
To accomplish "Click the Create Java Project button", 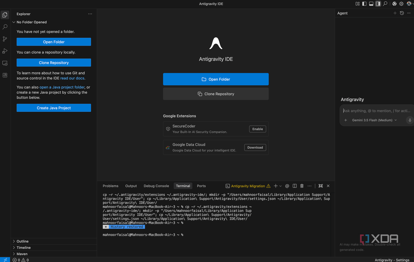I will tap(54, 108).
